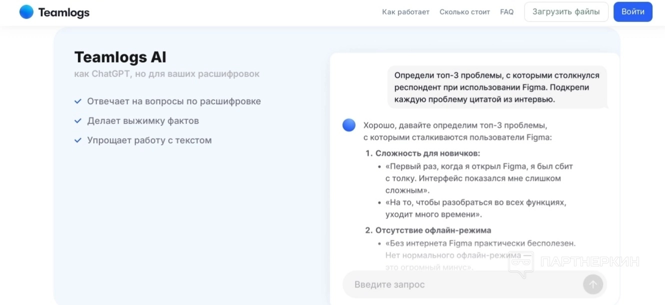This screenshot has height=305, width=665.
Task: Click the Teamlogs brand name text
Action: point(64,12)
